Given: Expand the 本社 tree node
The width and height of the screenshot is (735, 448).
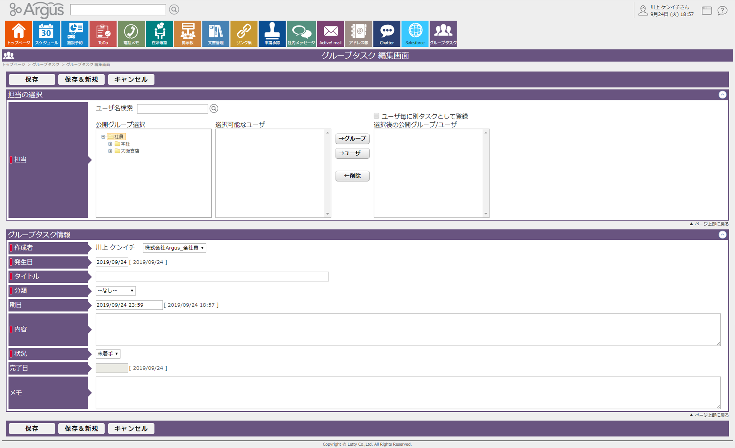Looking at the screenshot, I should coord(110,144).
